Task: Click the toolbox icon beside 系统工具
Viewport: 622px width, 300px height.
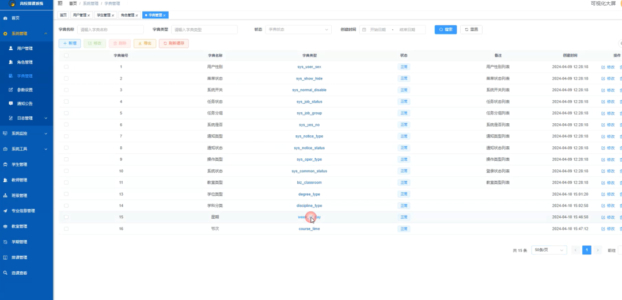Action: coord(5,149)
